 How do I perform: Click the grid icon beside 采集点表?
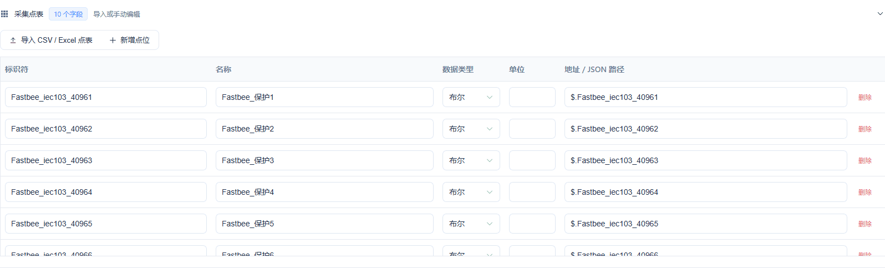pyautogui.click(x=4, y=14)
